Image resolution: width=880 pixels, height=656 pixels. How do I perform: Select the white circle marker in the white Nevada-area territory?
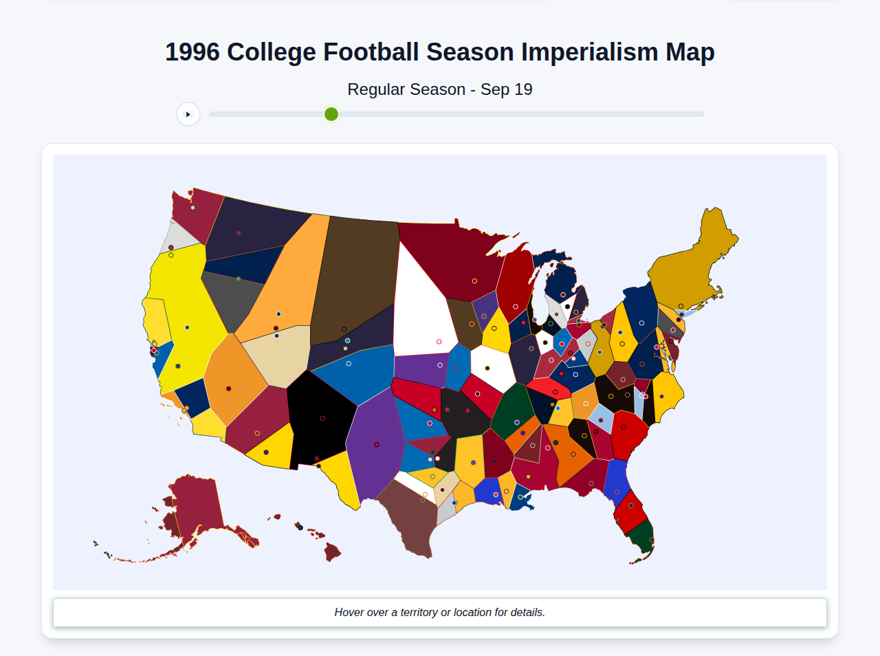click(439, 341)
